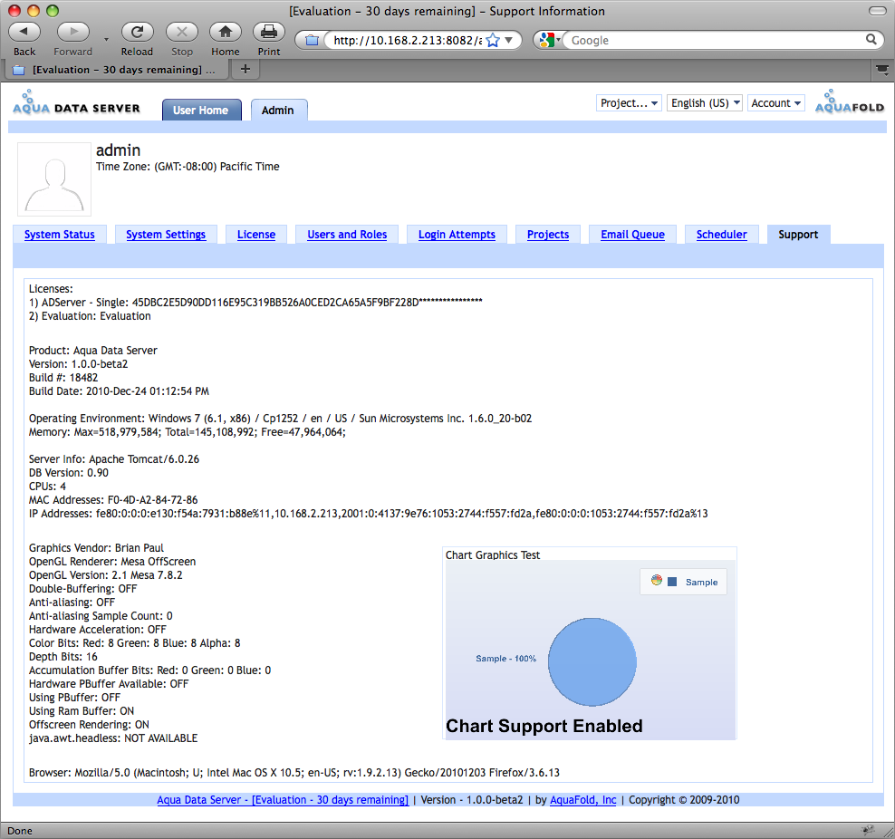Image resolution: width=895 pixels, height=839 pixels.
Task: Click the Forward navigation button
Action: point(73,32)
